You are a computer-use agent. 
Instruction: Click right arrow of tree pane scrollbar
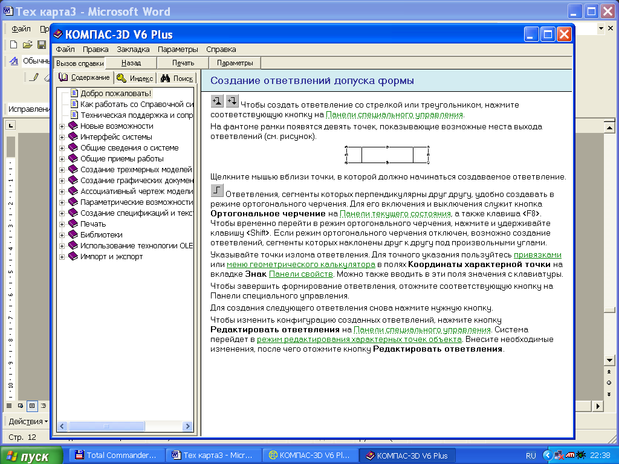click(188, 426)
